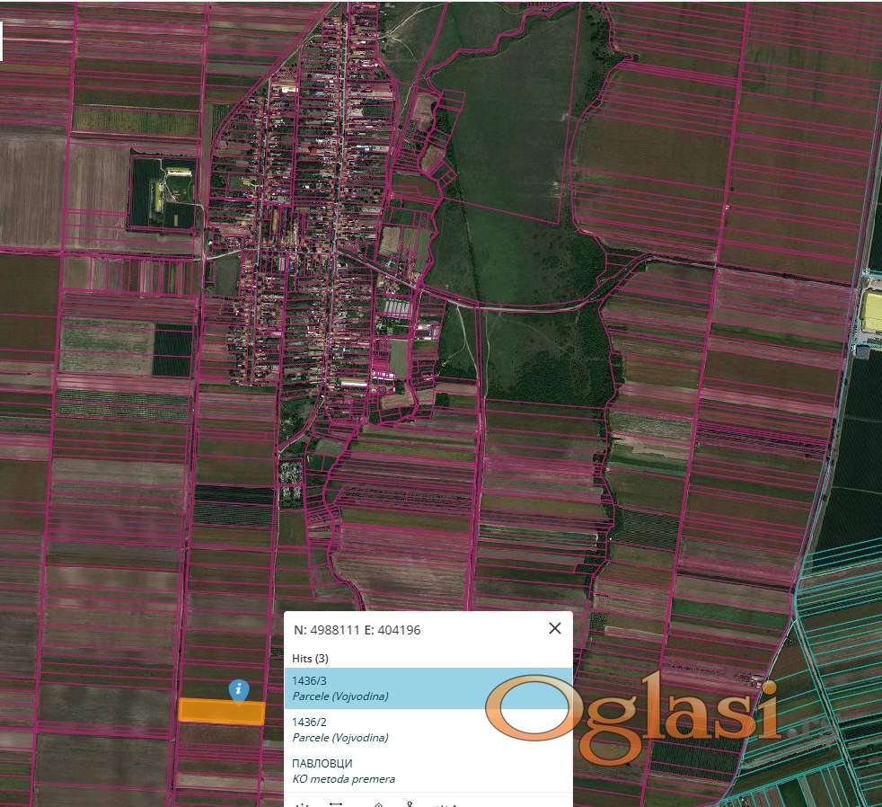Click the white greenhouses in the village
882x807 pixels.
(395, 309)
